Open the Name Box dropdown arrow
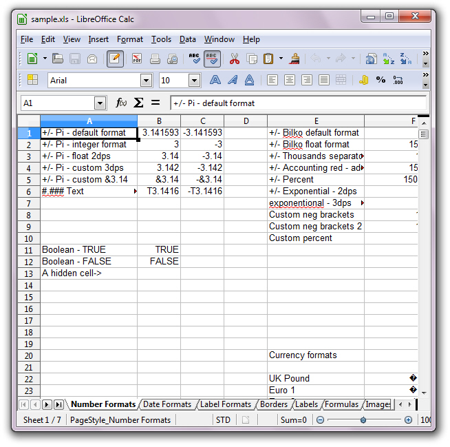Image resolution: width=450 pixels, height=447 pixels. tap(100, 103)
